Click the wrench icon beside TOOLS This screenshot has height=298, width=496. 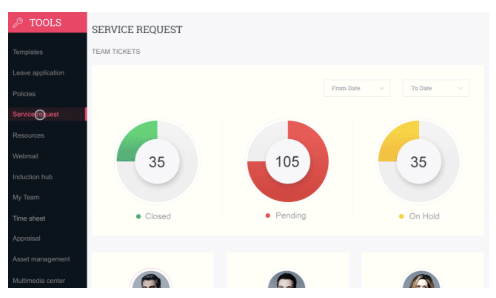18,23
